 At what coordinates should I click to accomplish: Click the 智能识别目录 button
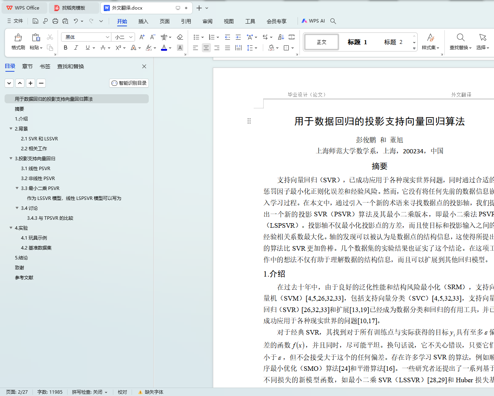tap(129, 83)
